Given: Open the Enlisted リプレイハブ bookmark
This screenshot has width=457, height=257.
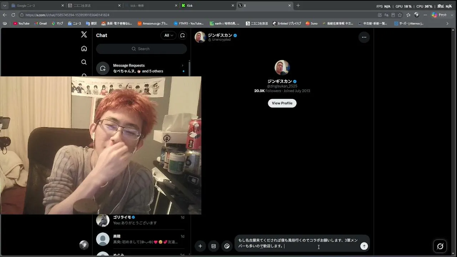Looking at the screenshot, I should point(287,24).
